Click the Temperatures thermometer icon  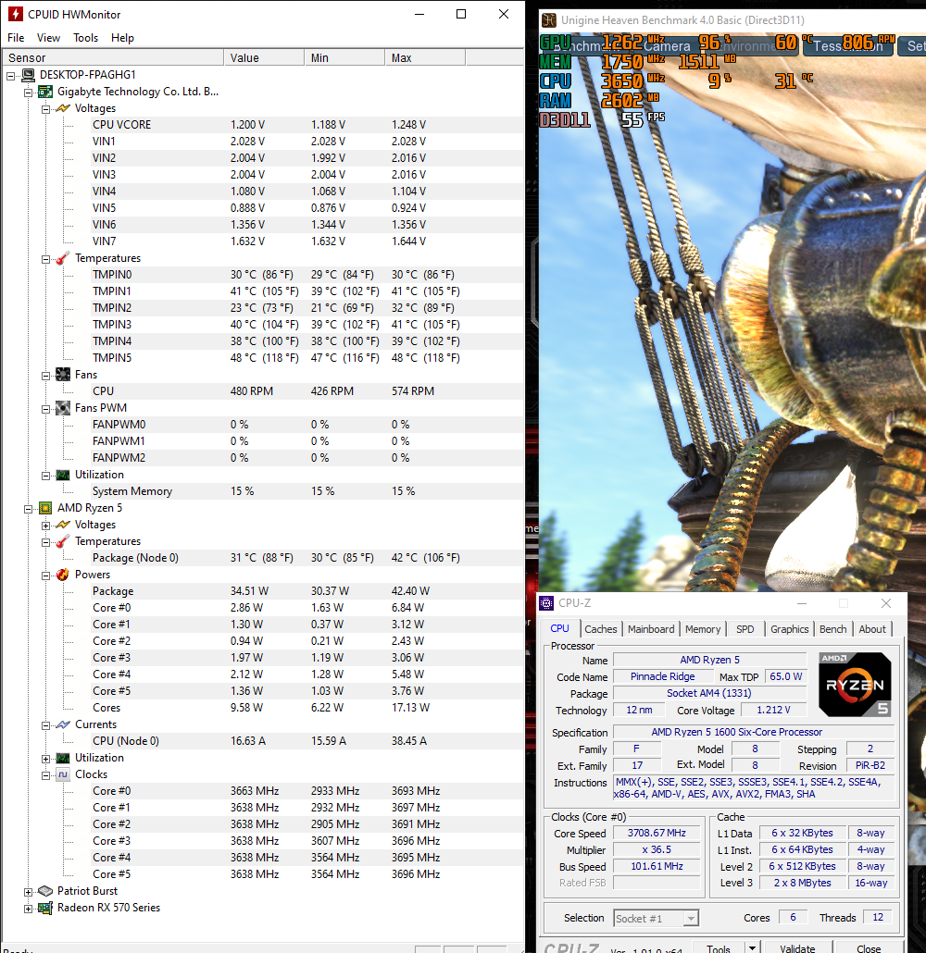[x=62, y=258]
